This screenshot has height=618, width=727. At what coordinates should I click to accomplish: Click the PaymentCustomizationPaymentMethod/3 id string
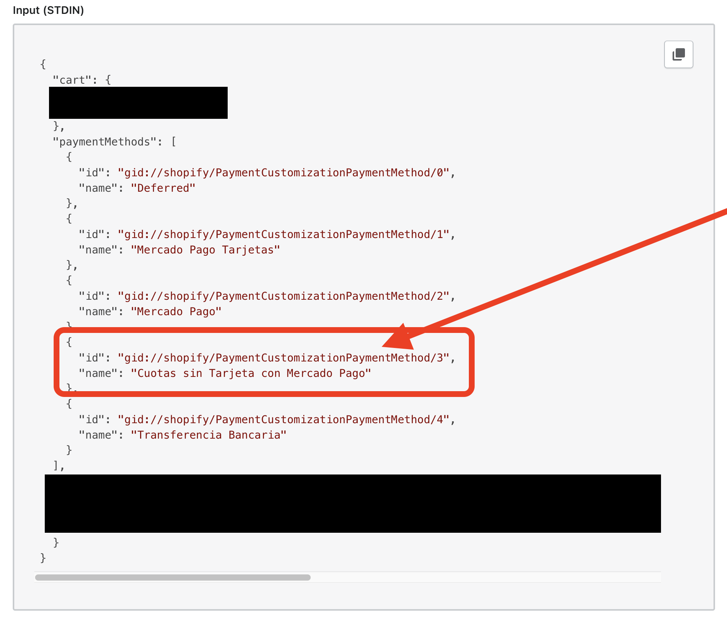pyautogui.click(x=284, y=358)
